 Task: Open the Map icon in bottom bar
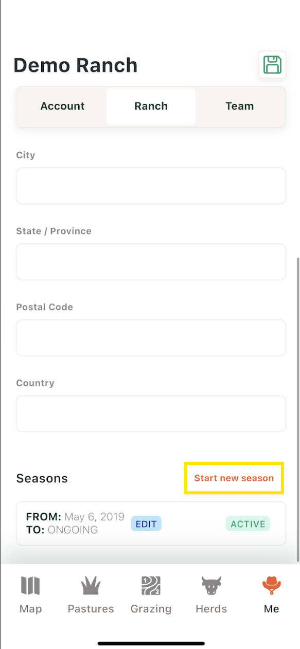coord(30,585)
